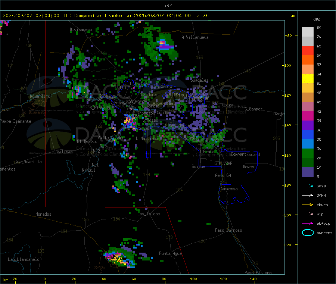
Task: Click the Cda_Amarilla map label
Action: pos(28,162)
